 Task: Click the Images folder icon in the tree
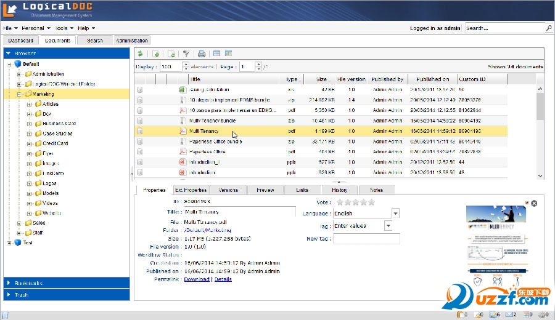[x=37, y=164]
